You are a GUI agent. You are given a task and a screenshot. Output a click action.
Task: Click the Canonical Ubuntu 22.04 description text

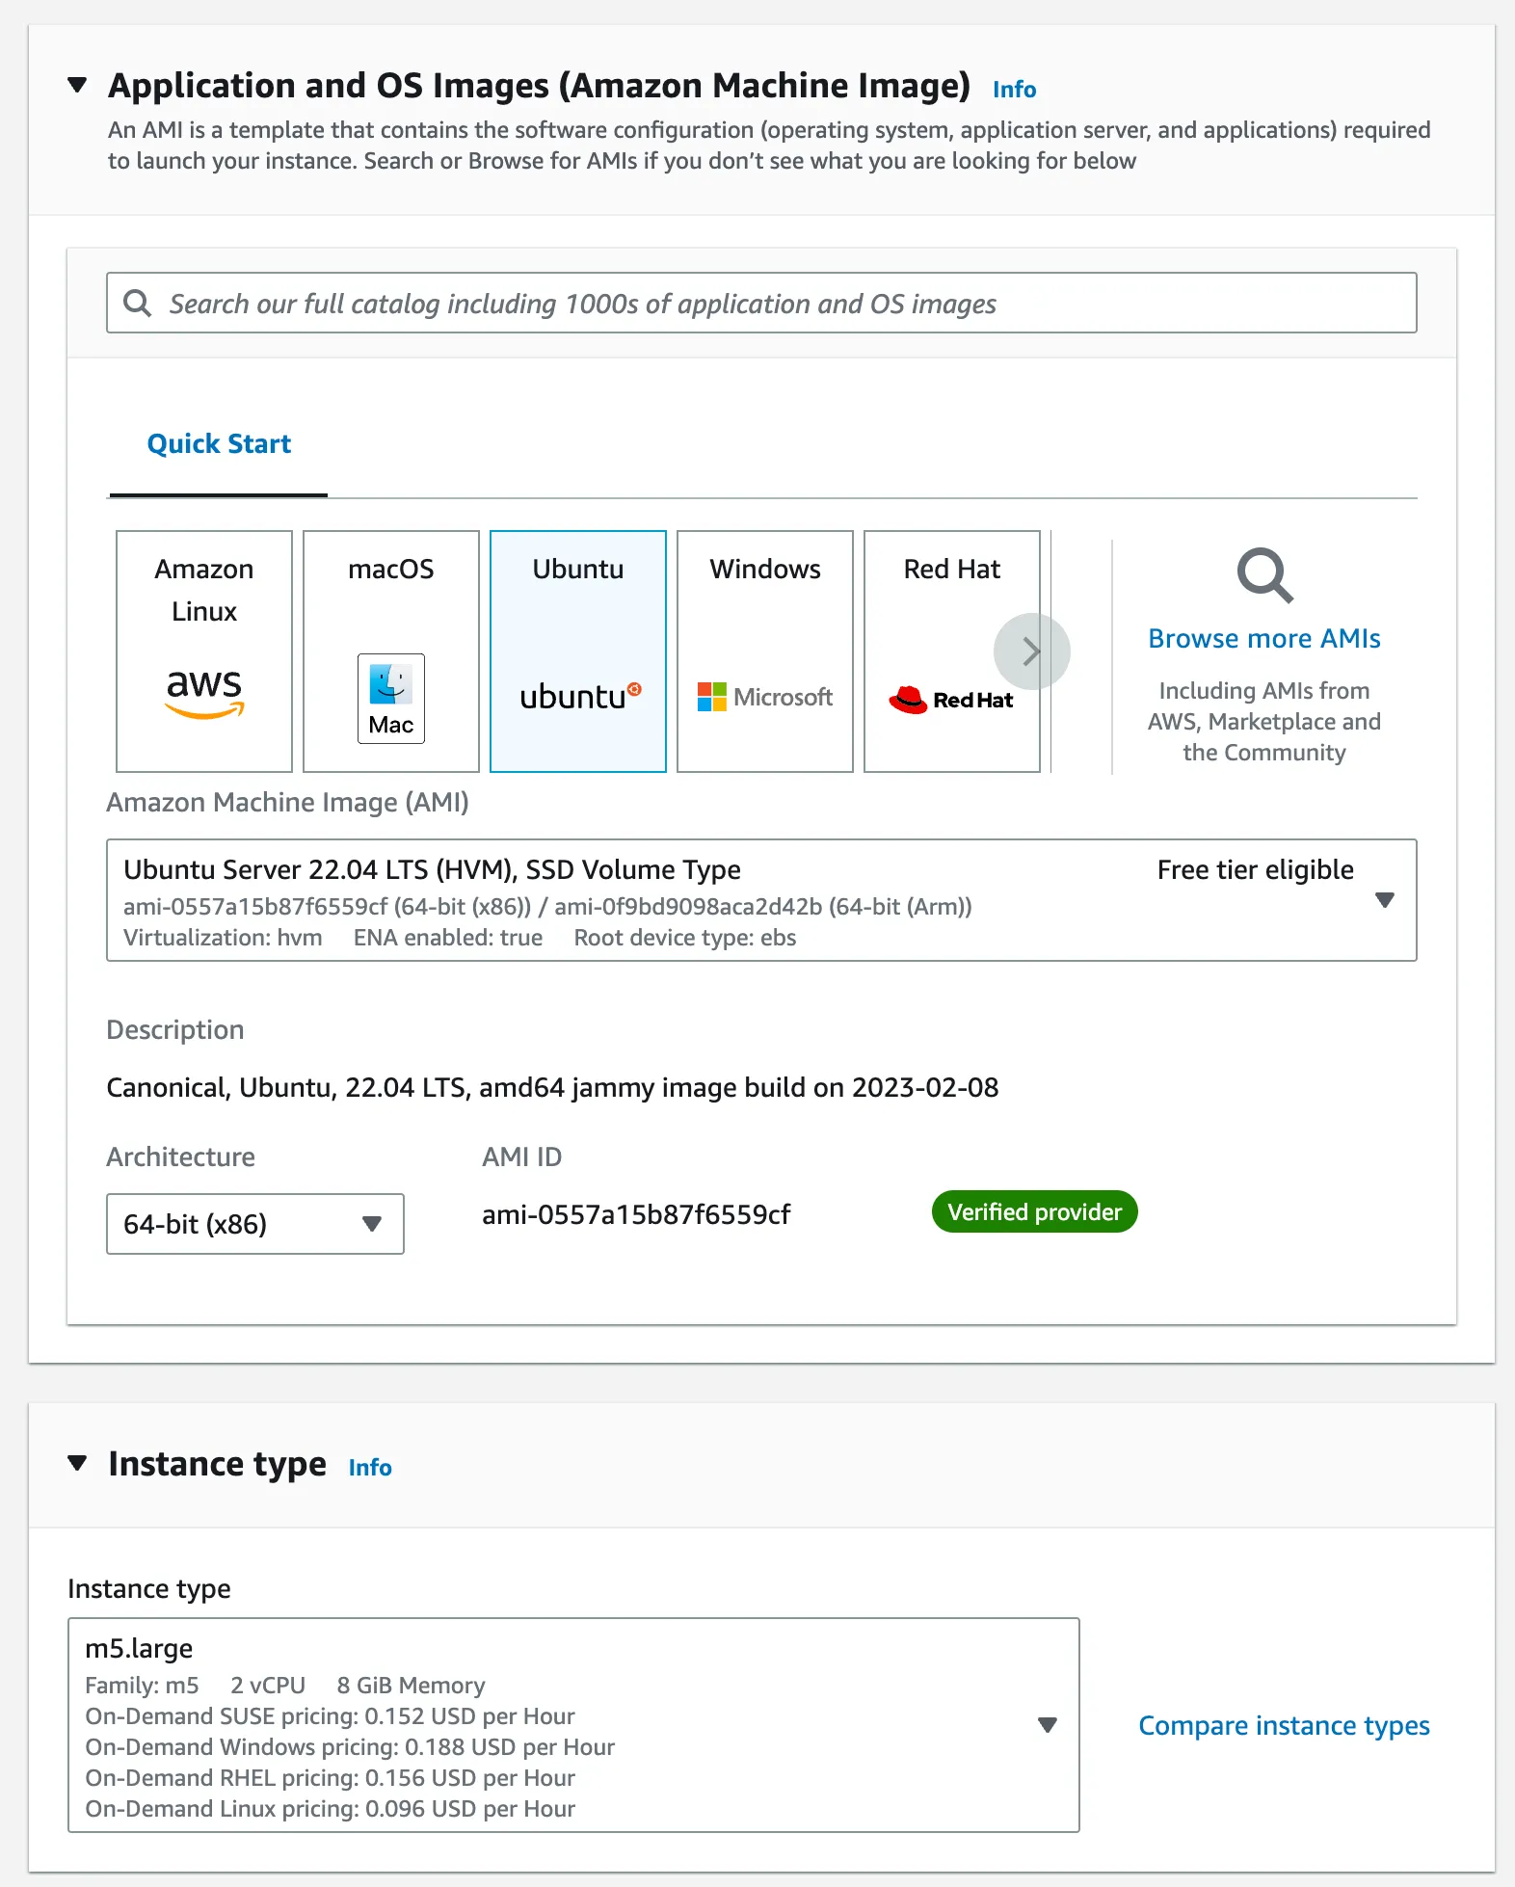pyautogui.click(x=552, y=1087)
